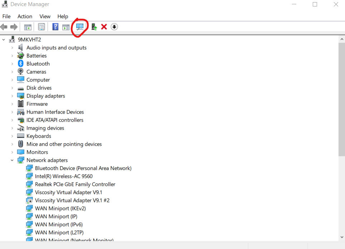Viewport: 345px width, 249px height.
Task: Click the scrollbar up arrow
Action: coord(342,39)
